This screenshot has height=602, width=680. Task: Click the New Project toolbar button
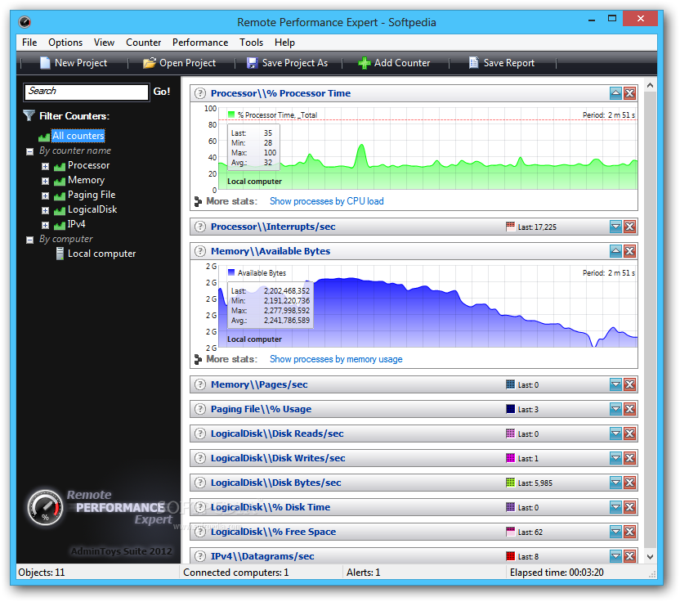(74, 63)
